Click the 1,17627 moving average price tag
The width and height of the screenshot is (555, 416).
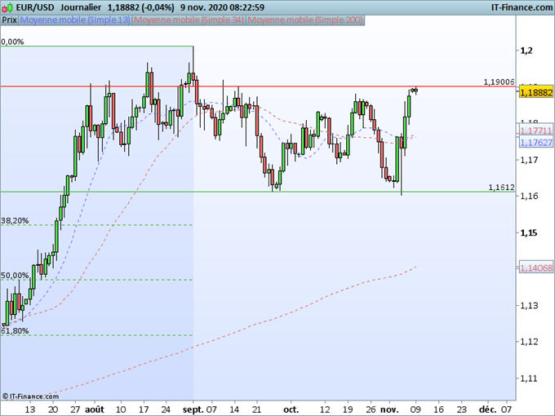[x=536, y=143]
